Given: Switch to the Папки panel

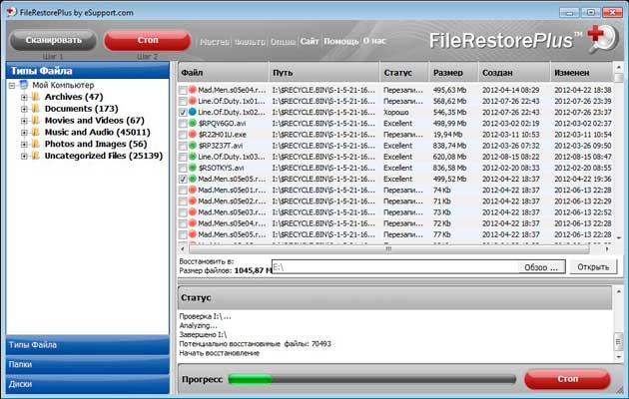Looking at the screenshot, I should (x=88, y=365).
